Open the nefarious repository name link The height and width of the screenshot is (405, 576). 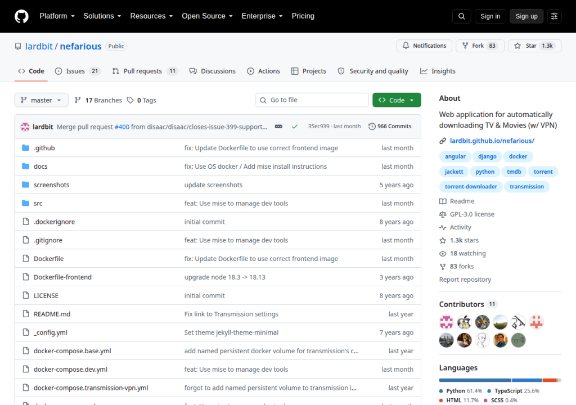pos(80,46)
